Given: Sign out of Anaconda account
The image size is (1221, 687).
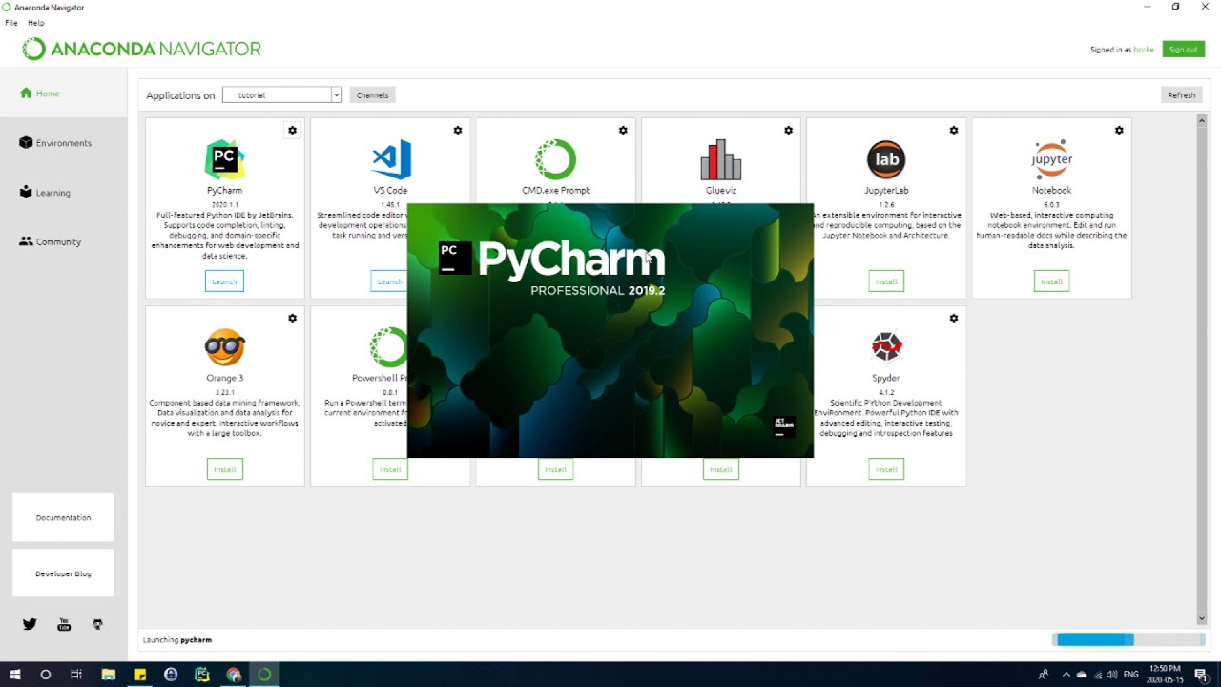Looking at the screenshot, I should coord(1183,50).
